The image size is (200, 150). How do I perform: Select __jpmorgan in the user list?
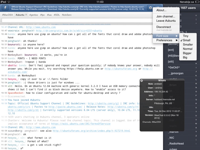176,73
